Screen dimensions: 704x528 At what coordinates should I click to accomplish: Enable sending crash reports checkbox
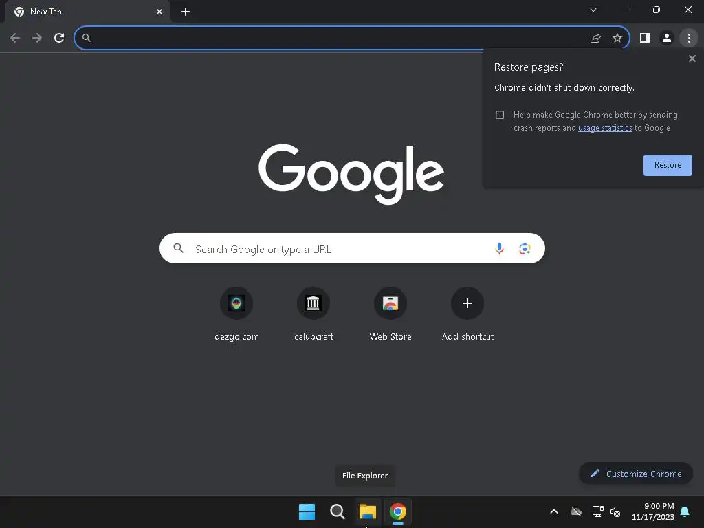pos(500,115)
